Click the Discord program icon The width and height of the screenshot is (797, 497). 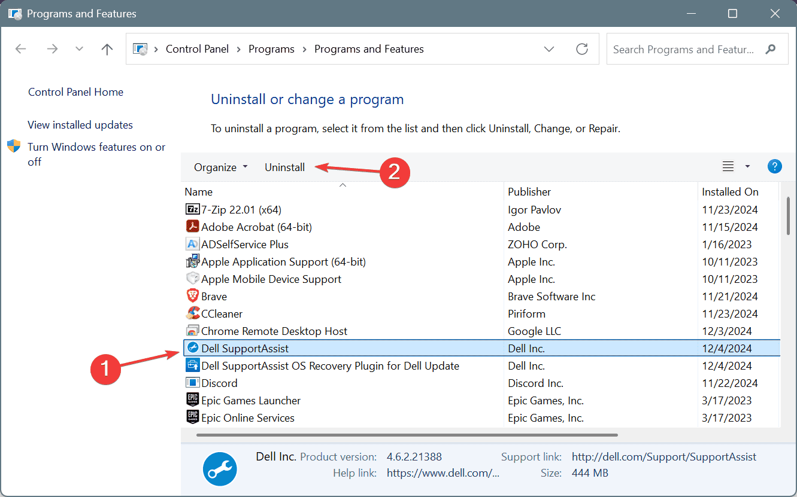coord(192,383)
